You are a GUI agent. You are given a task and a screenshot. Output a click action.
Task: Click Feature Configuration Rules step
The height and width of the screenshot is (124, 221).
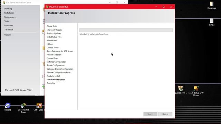point(59,73)
